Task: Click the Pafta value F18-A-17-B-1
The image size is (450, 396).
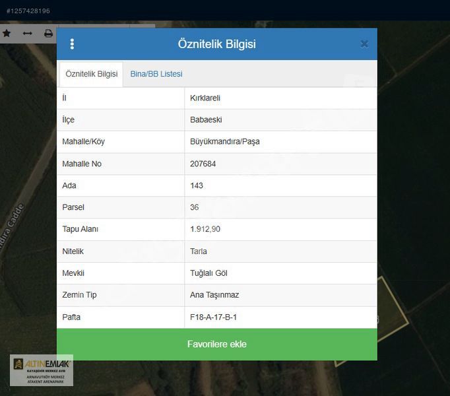Action: coord(213,317)
